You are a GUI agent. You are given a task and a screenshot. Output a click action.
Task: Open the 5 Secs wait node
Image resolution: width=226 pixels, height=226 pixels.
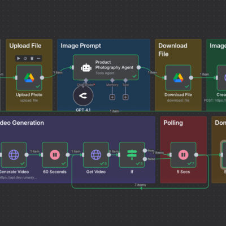coord(184,155)
